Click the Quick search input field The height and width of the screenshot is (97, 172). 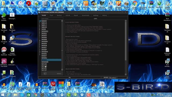click(52, 19)
